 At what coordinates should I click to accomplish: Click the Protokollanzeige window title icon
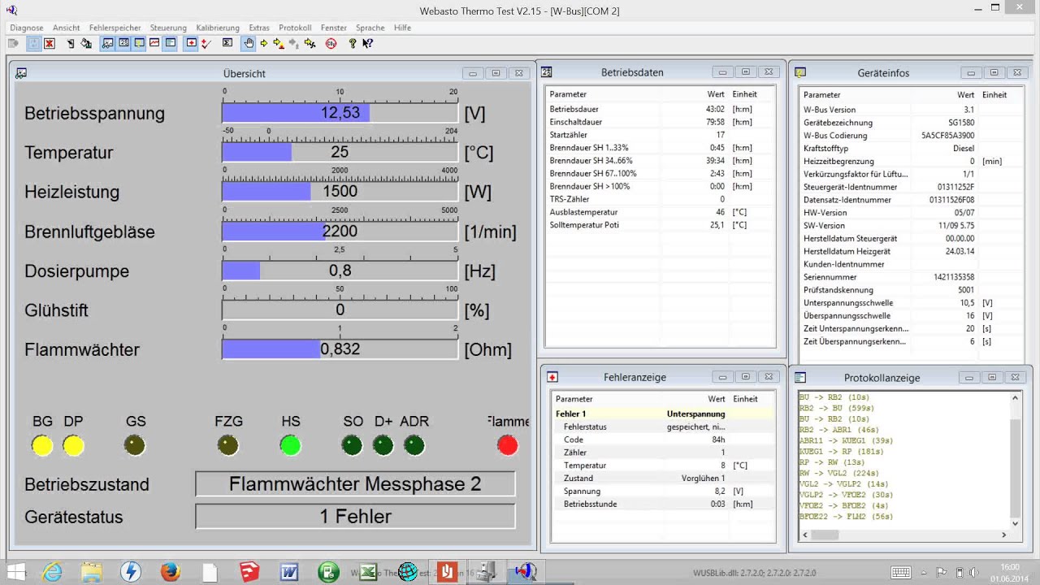[800, 378]
